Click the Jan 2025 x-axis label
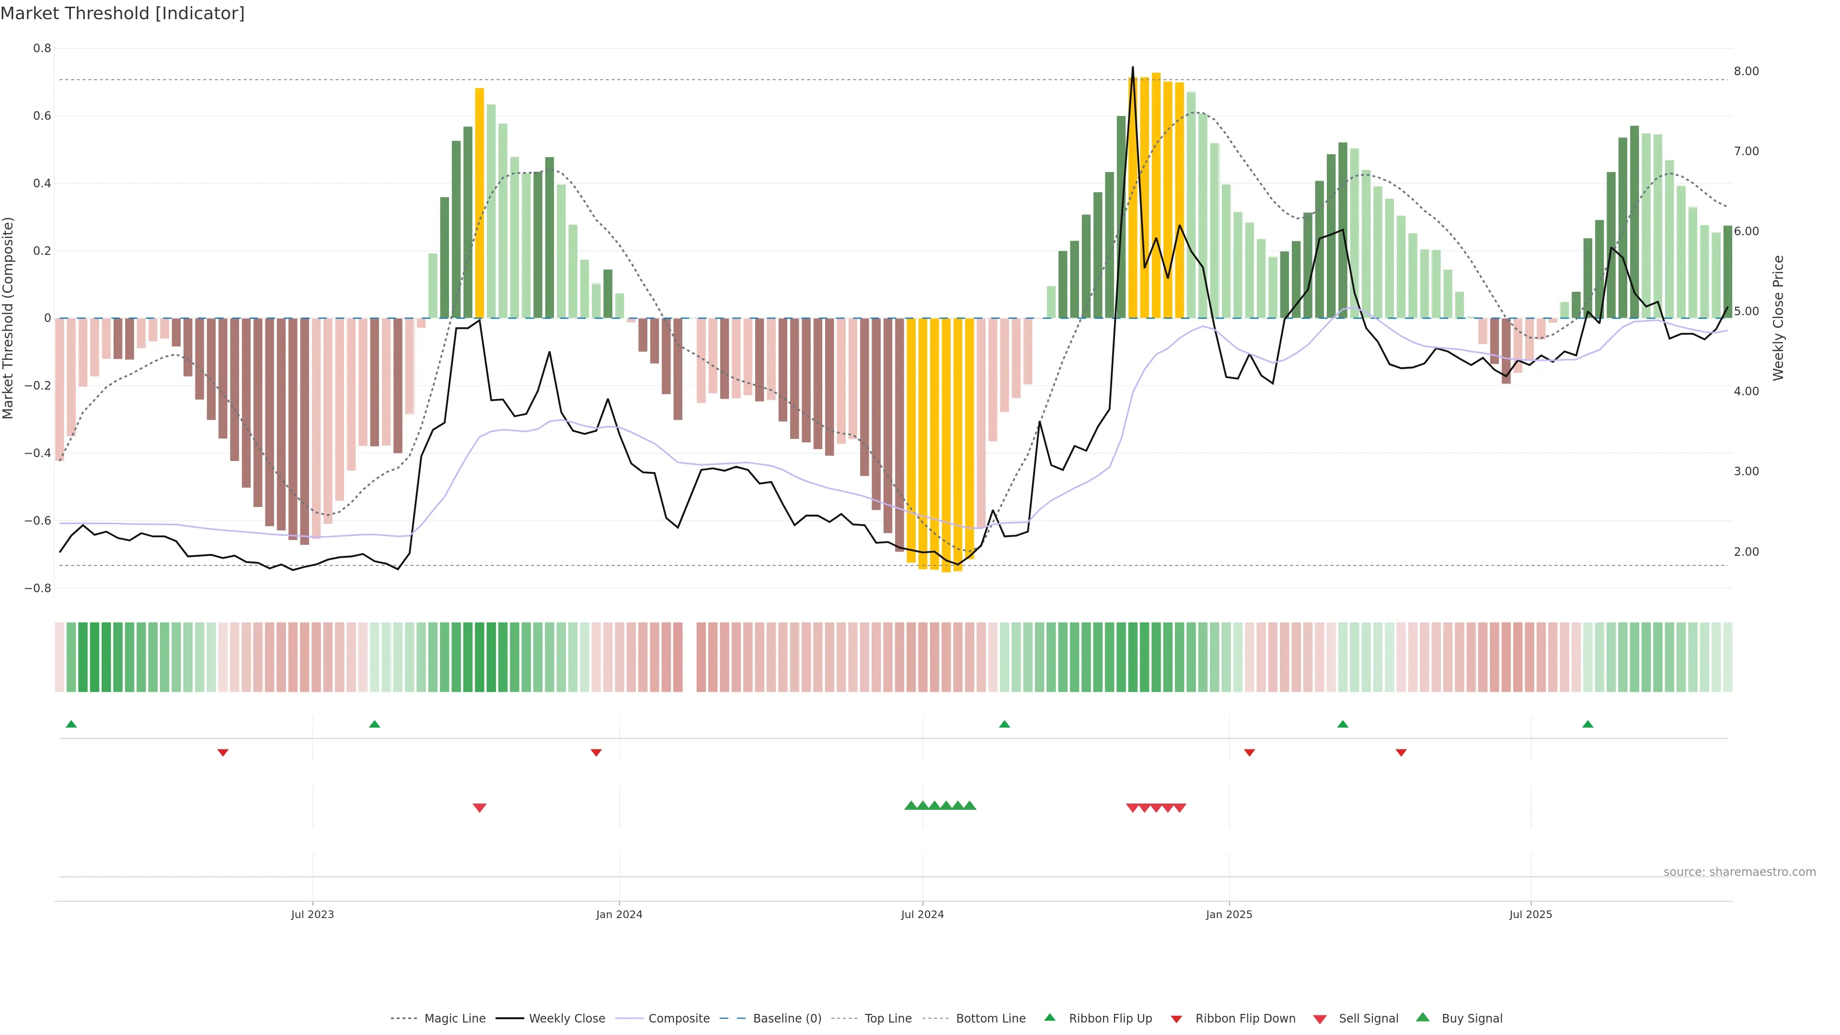Image resolution: width=1840 pixels, height=1035 pixels. tap(1229, 914)
